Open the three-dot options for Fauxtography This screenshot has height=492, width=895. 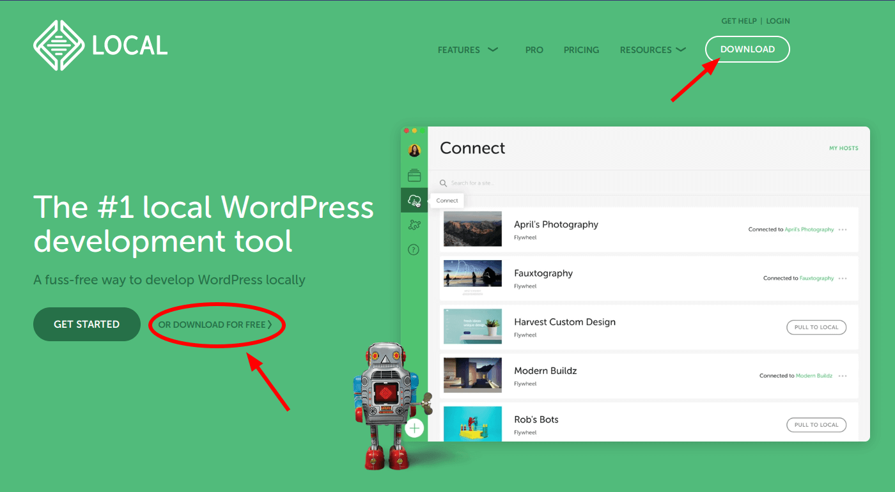843,279
